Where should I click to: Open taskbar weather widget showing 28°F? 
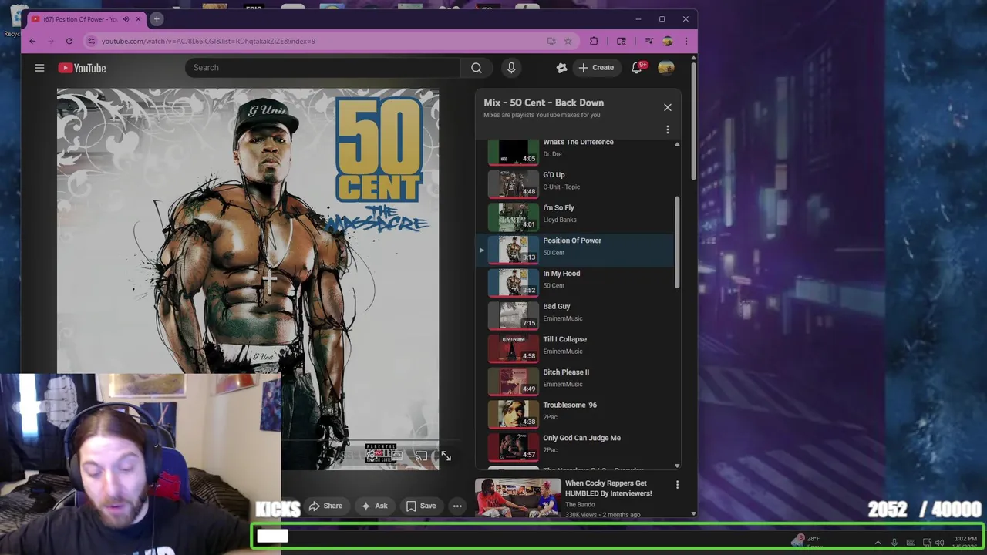pyautogui.click(x=807, y=541)
